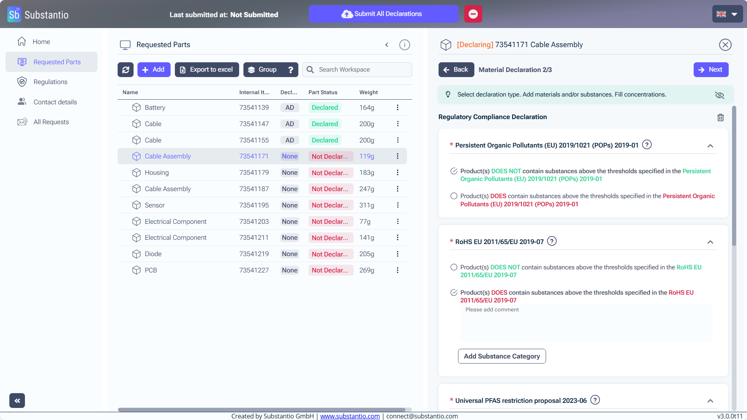This screenshot has height=420, width=747.
Task: Click the Search Workspace input field
Action: 362,70
